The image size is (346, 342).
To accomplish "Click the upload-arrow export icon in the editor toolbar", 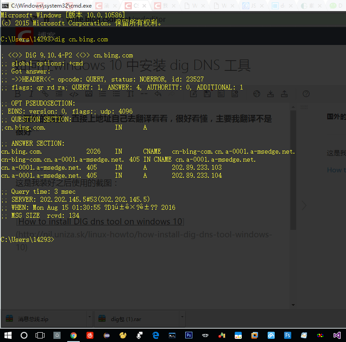I will (284, 94).
